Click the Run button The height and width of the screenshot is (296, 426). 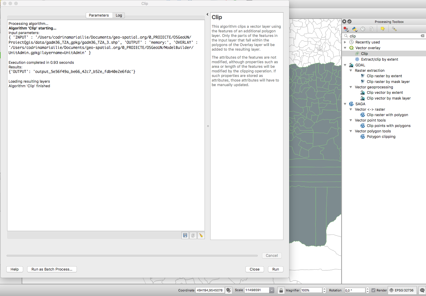point(275,269)
